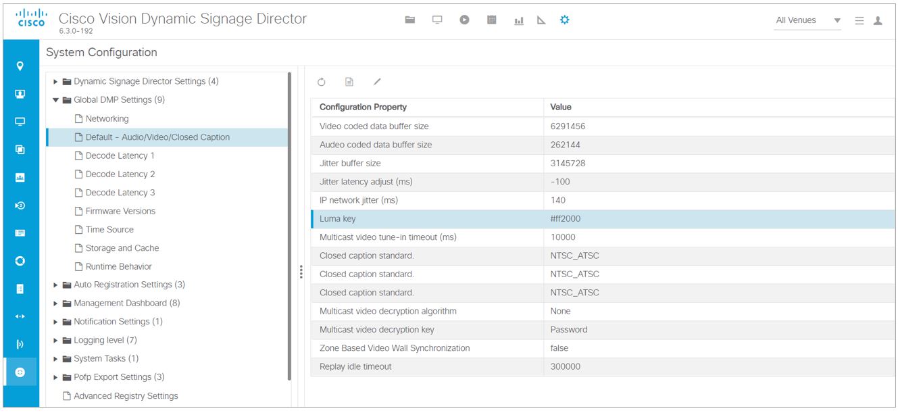
Task: Collapse Global DMP Settings arrow
Action: click(x=56, y=100)
